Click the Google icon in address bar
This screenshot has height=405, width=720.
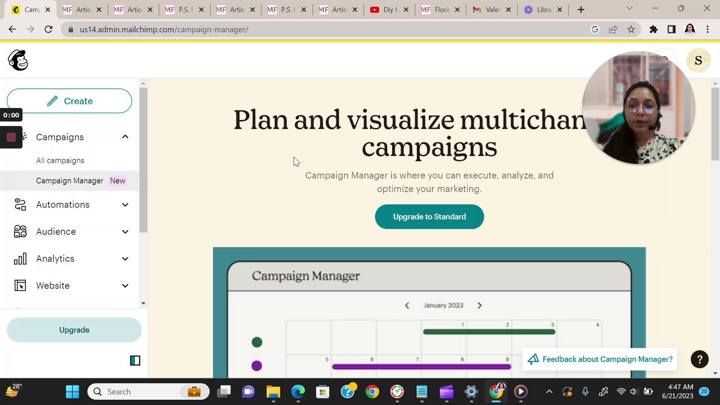point(595,29)
